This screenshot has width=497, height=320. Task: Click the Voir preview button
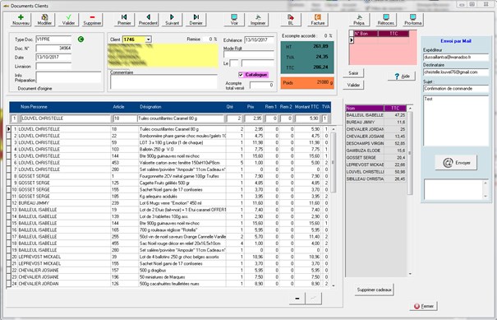coord(234,20)
